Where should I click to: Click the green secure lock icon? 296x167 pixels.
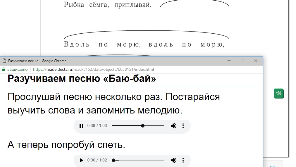click(4, 69)
